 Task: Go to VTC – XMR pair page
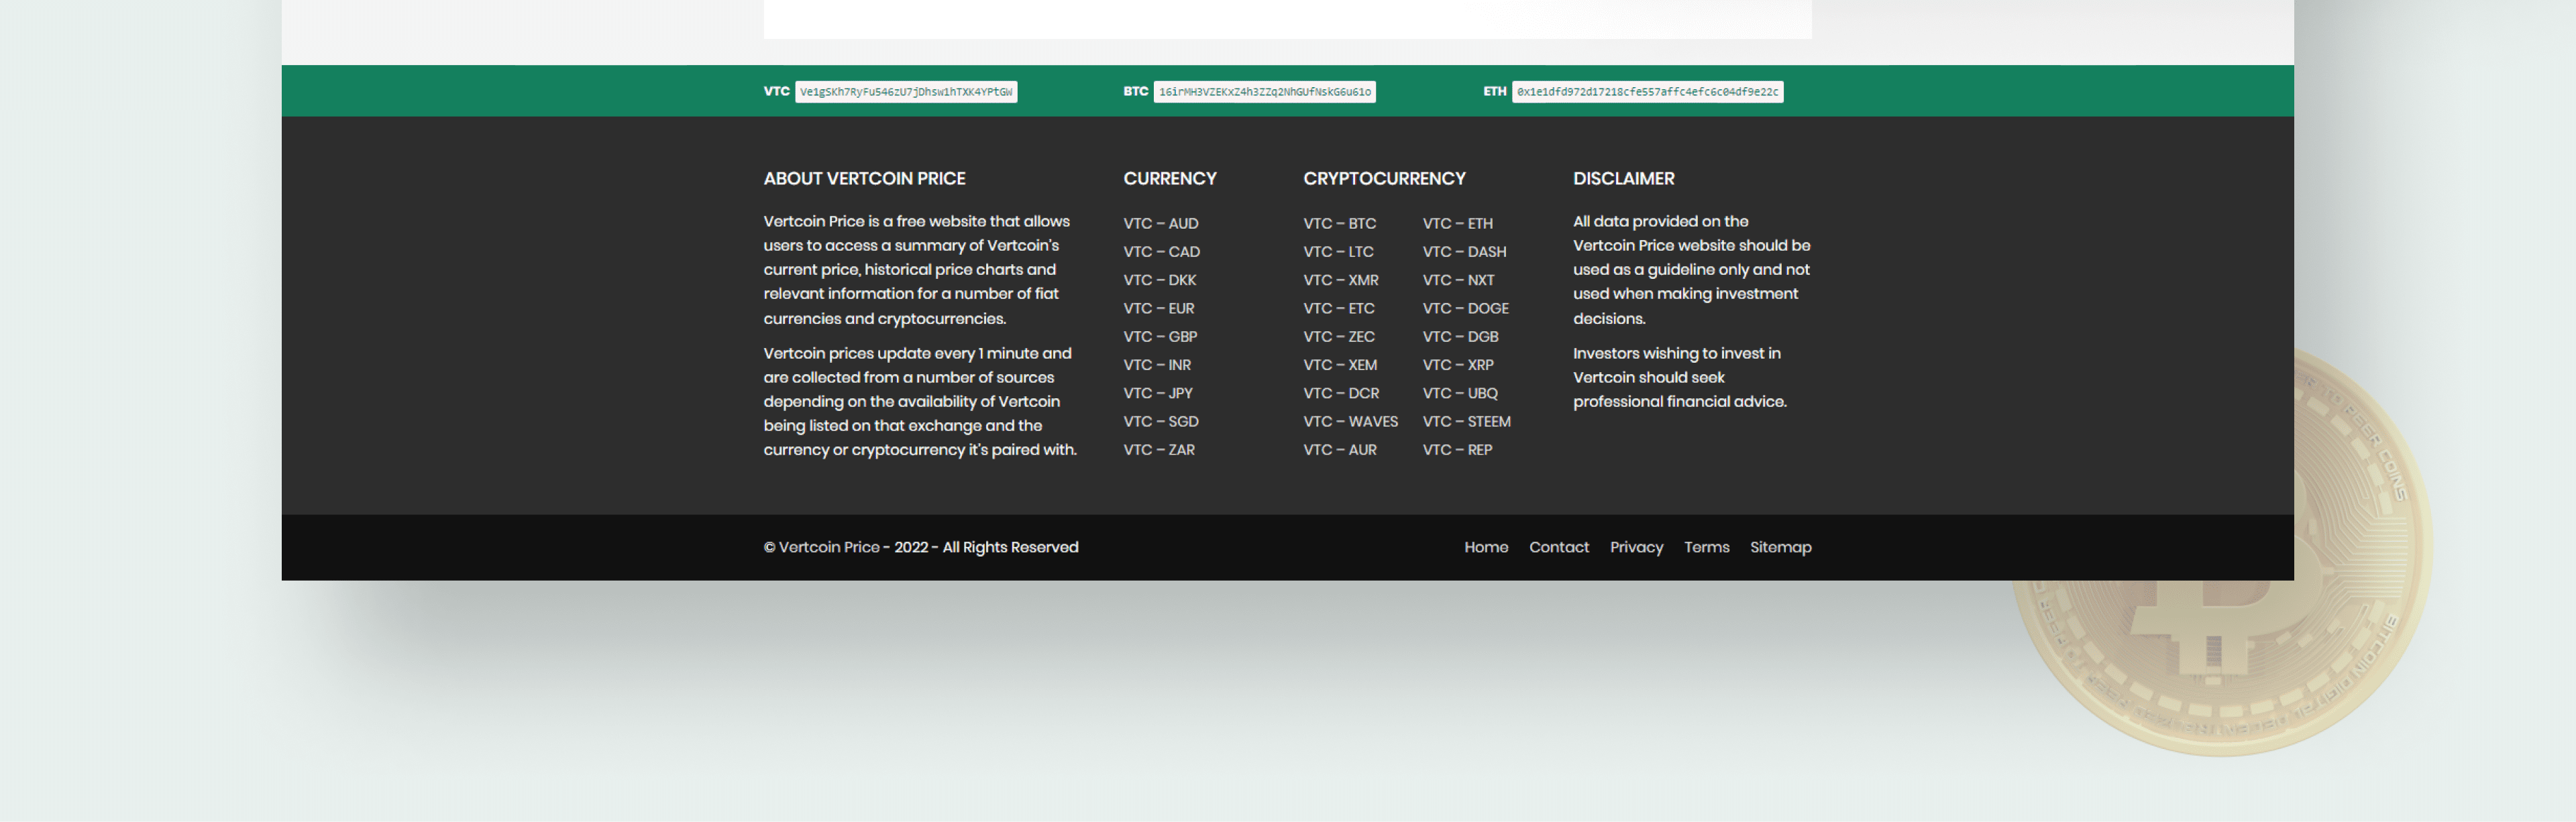coord(1341,280)
